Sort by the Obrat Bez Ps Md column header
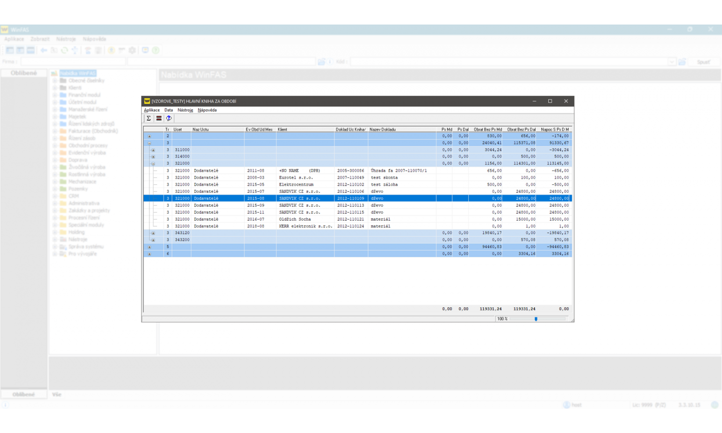Screen dimensions: 722x433 pos(486,129)
